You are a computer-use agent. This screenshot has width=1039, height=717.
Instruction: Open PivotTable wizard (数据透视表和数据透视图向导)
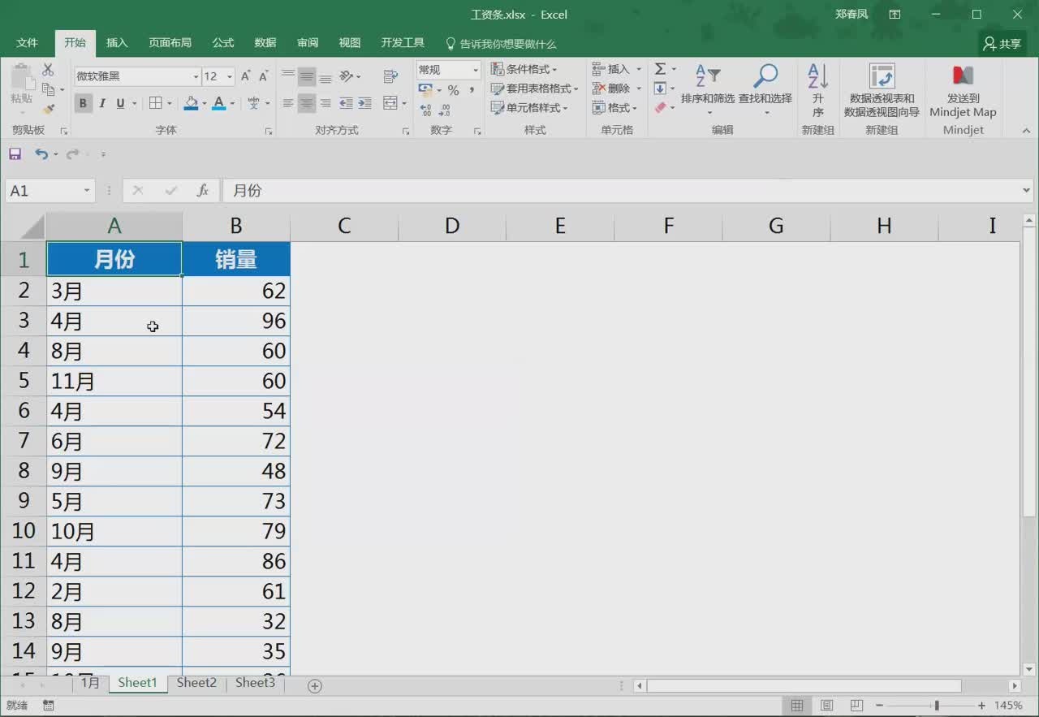click(882, 89)
